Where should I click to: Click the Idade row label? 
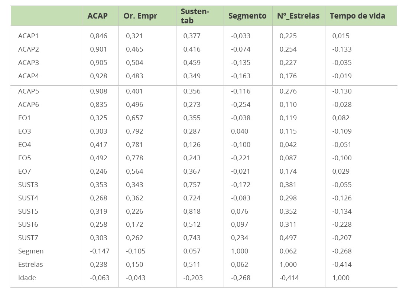(x=27, y=278)
